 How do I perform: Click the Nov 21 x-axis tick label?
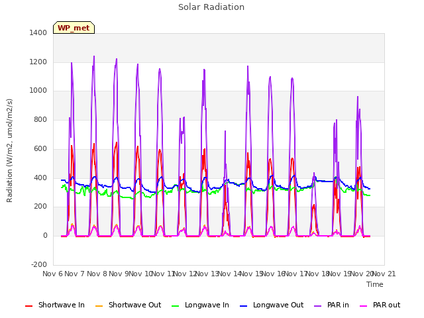(384, 274)
